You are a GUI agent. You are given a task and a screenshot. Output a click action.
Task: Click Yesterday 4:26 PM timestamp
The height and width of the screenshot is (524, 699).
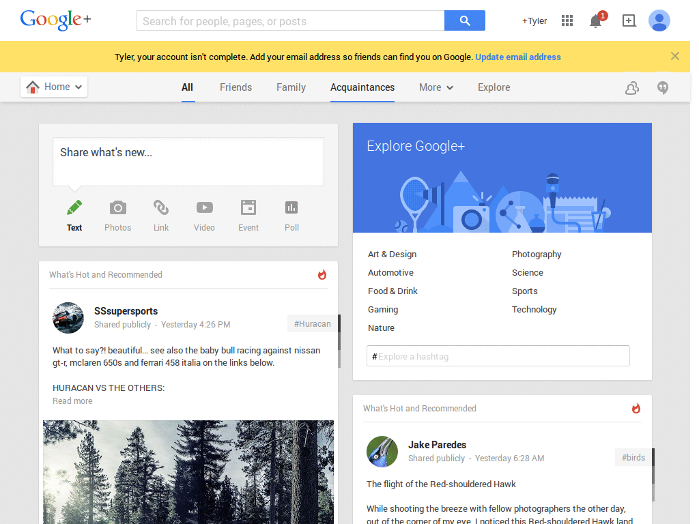click(x=196, y=324)
